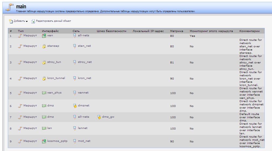
Task: Click the lan interface card icon
Action: point(44,128)
